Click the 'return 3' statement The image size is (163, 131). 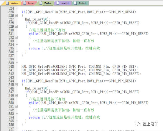[x=37, y=117]
